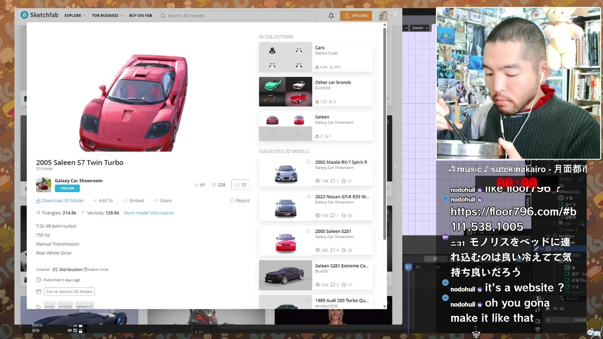The height and width of the screenshot is (339, 603).
Task: Report this model
Action: tap(239, 201)
